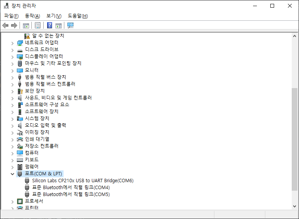Select 표준 Bluetooth에서 직렬 링크(COM5)
299x219 pixels.
71,194
